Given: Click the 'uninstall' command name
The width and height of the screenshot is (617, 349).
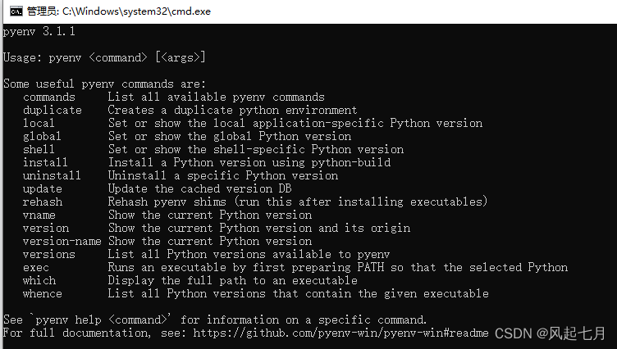Looking at the screenshot, I should (52, 175).
